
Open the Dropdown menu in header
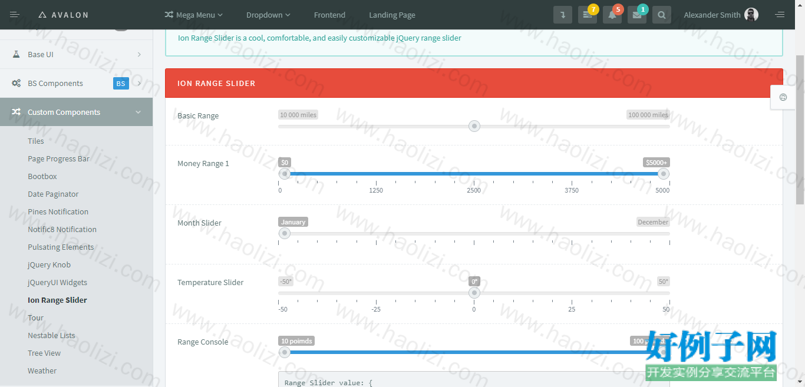point(268,15)
